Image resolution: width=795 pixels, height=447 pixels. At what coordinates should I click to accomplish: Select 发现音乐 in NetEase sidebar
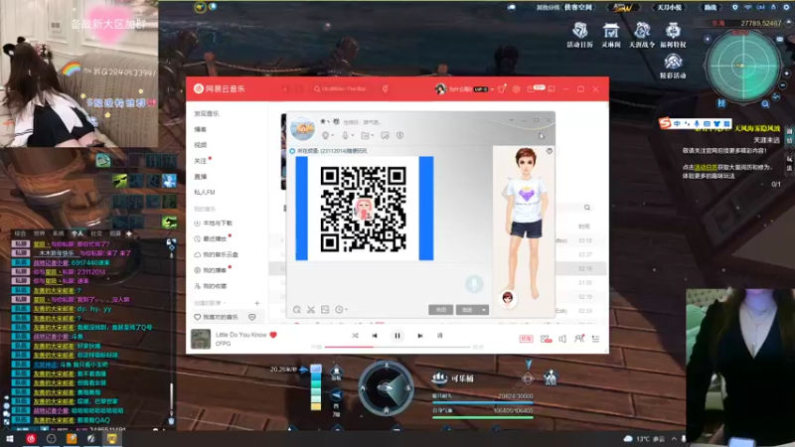pyautogui.click(x=207, y=113)
